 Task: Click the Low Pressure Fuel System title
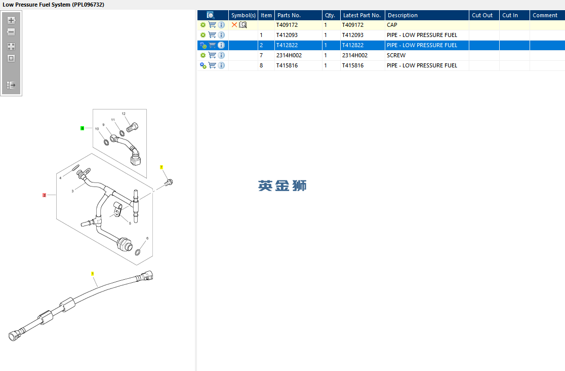click(53, 5)
